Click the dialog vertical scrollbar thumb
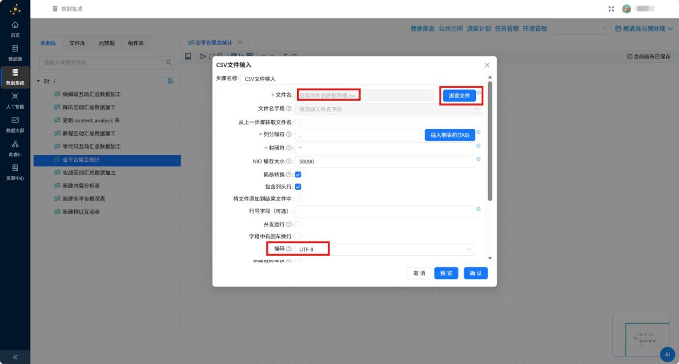The width and height of the screenshot is (679, 364). tap(490, 141)
